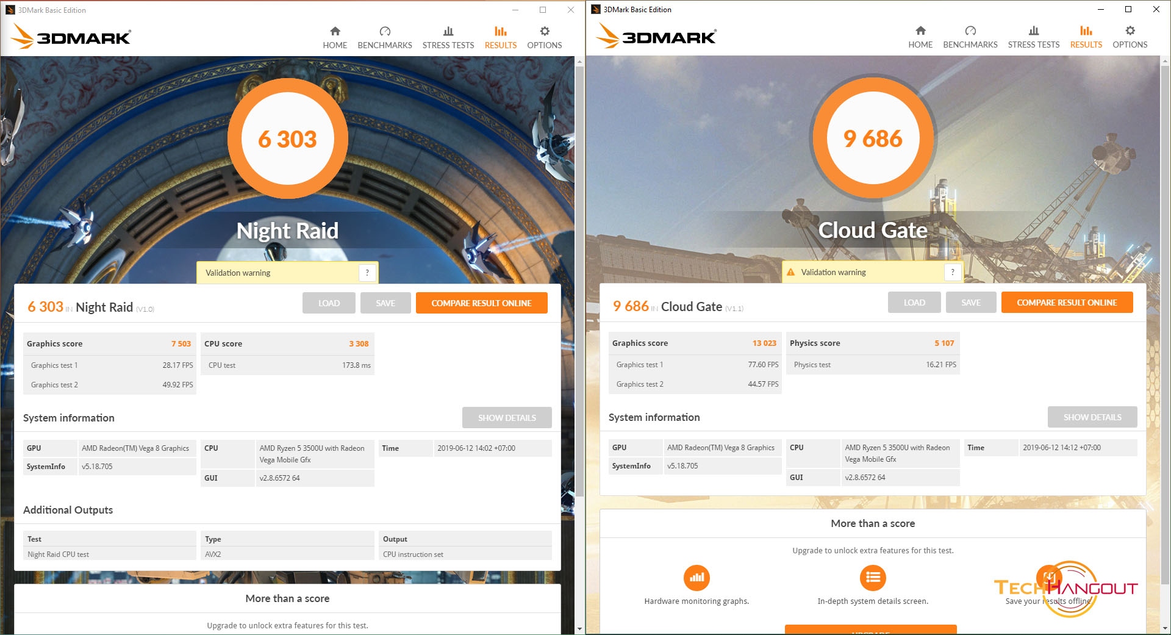Viewport: 1171px width, 635px height.
Task: Click LOAD in the Night Raid window
Action: [x=329, y=303]
